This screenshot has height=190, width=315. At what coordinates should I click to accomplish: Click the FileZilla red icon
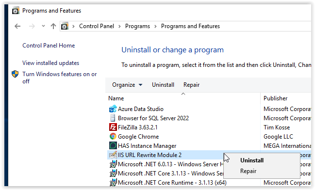tap(113, 127)
